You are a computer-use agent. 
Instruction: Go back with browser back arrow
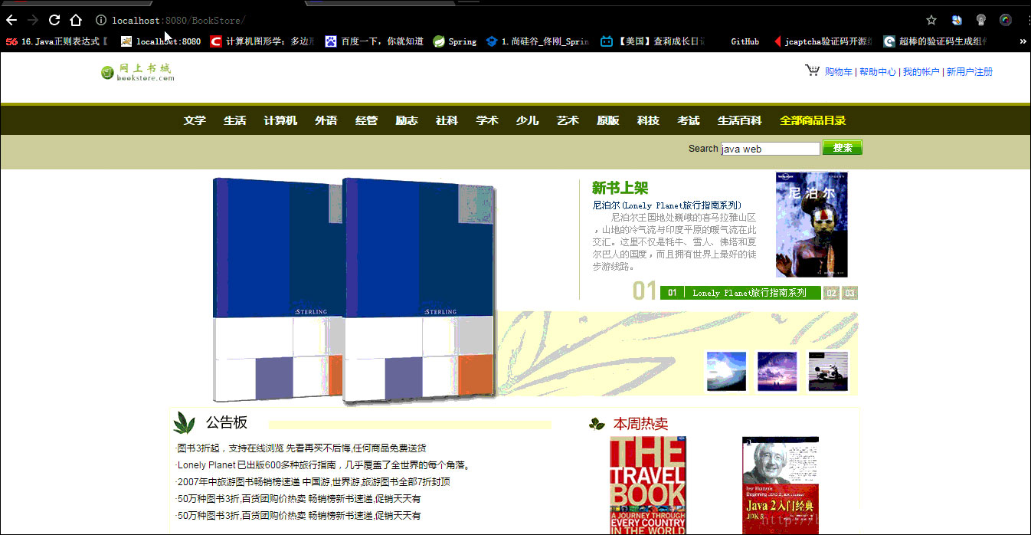[x=11, y=20]
